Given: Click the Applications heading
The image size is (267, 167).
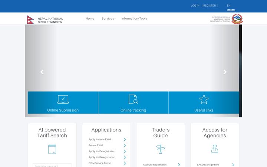Looking at the screenshot, I should pos(106,130).
